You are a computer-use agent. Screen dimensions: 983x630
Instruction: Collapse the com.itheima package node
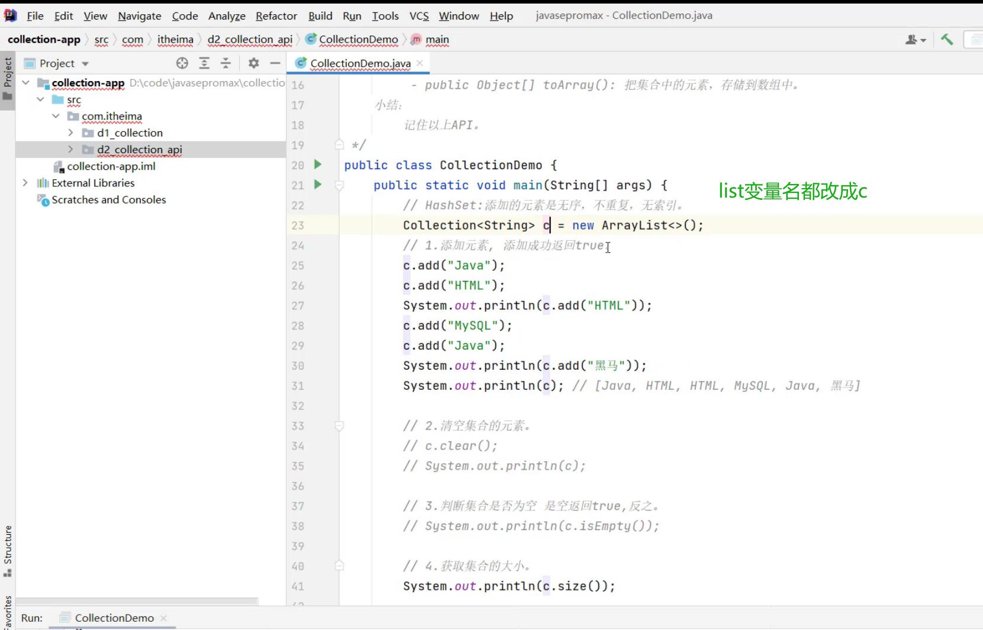pyautogui.click(x=56, y=116)
